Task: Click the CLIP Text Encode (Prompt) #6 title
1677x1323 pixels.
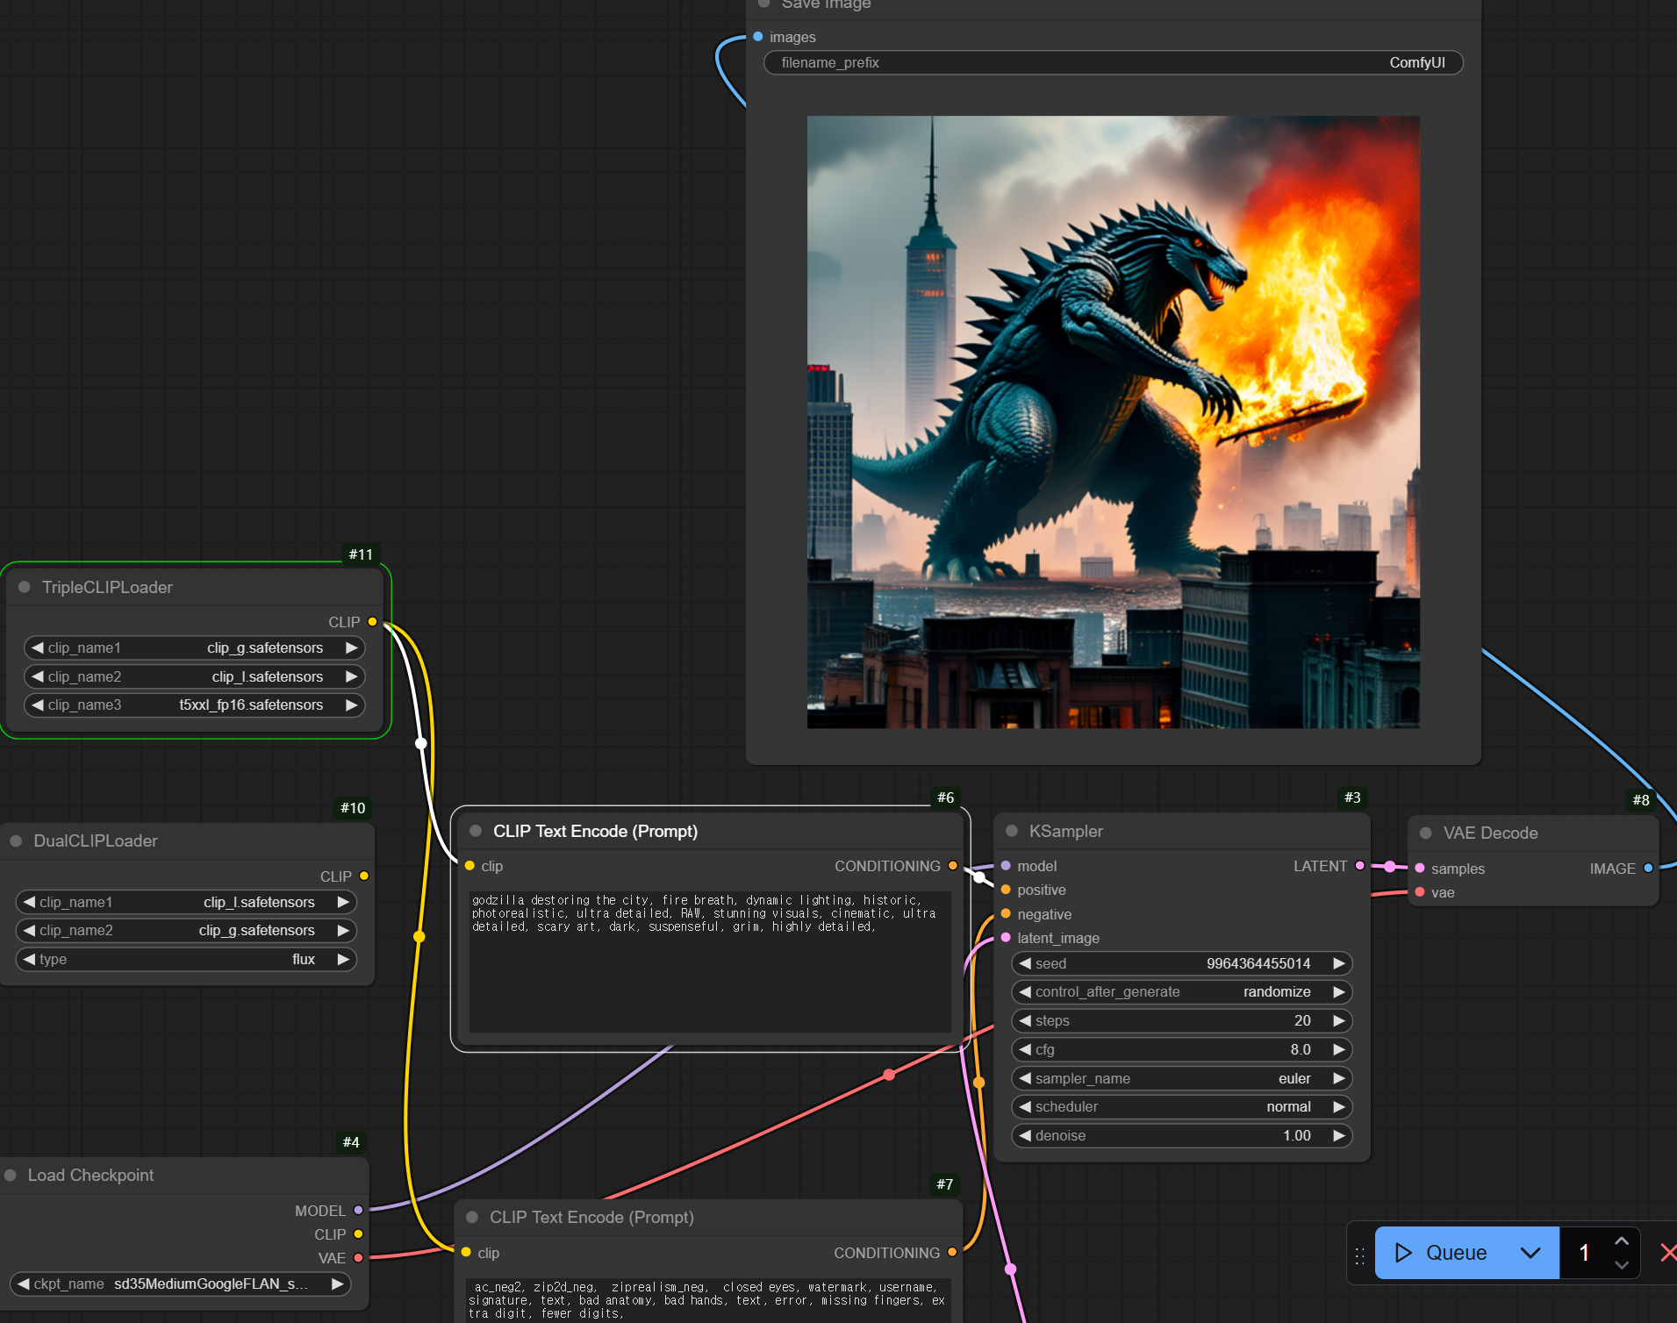Action: tap(595, 831)
